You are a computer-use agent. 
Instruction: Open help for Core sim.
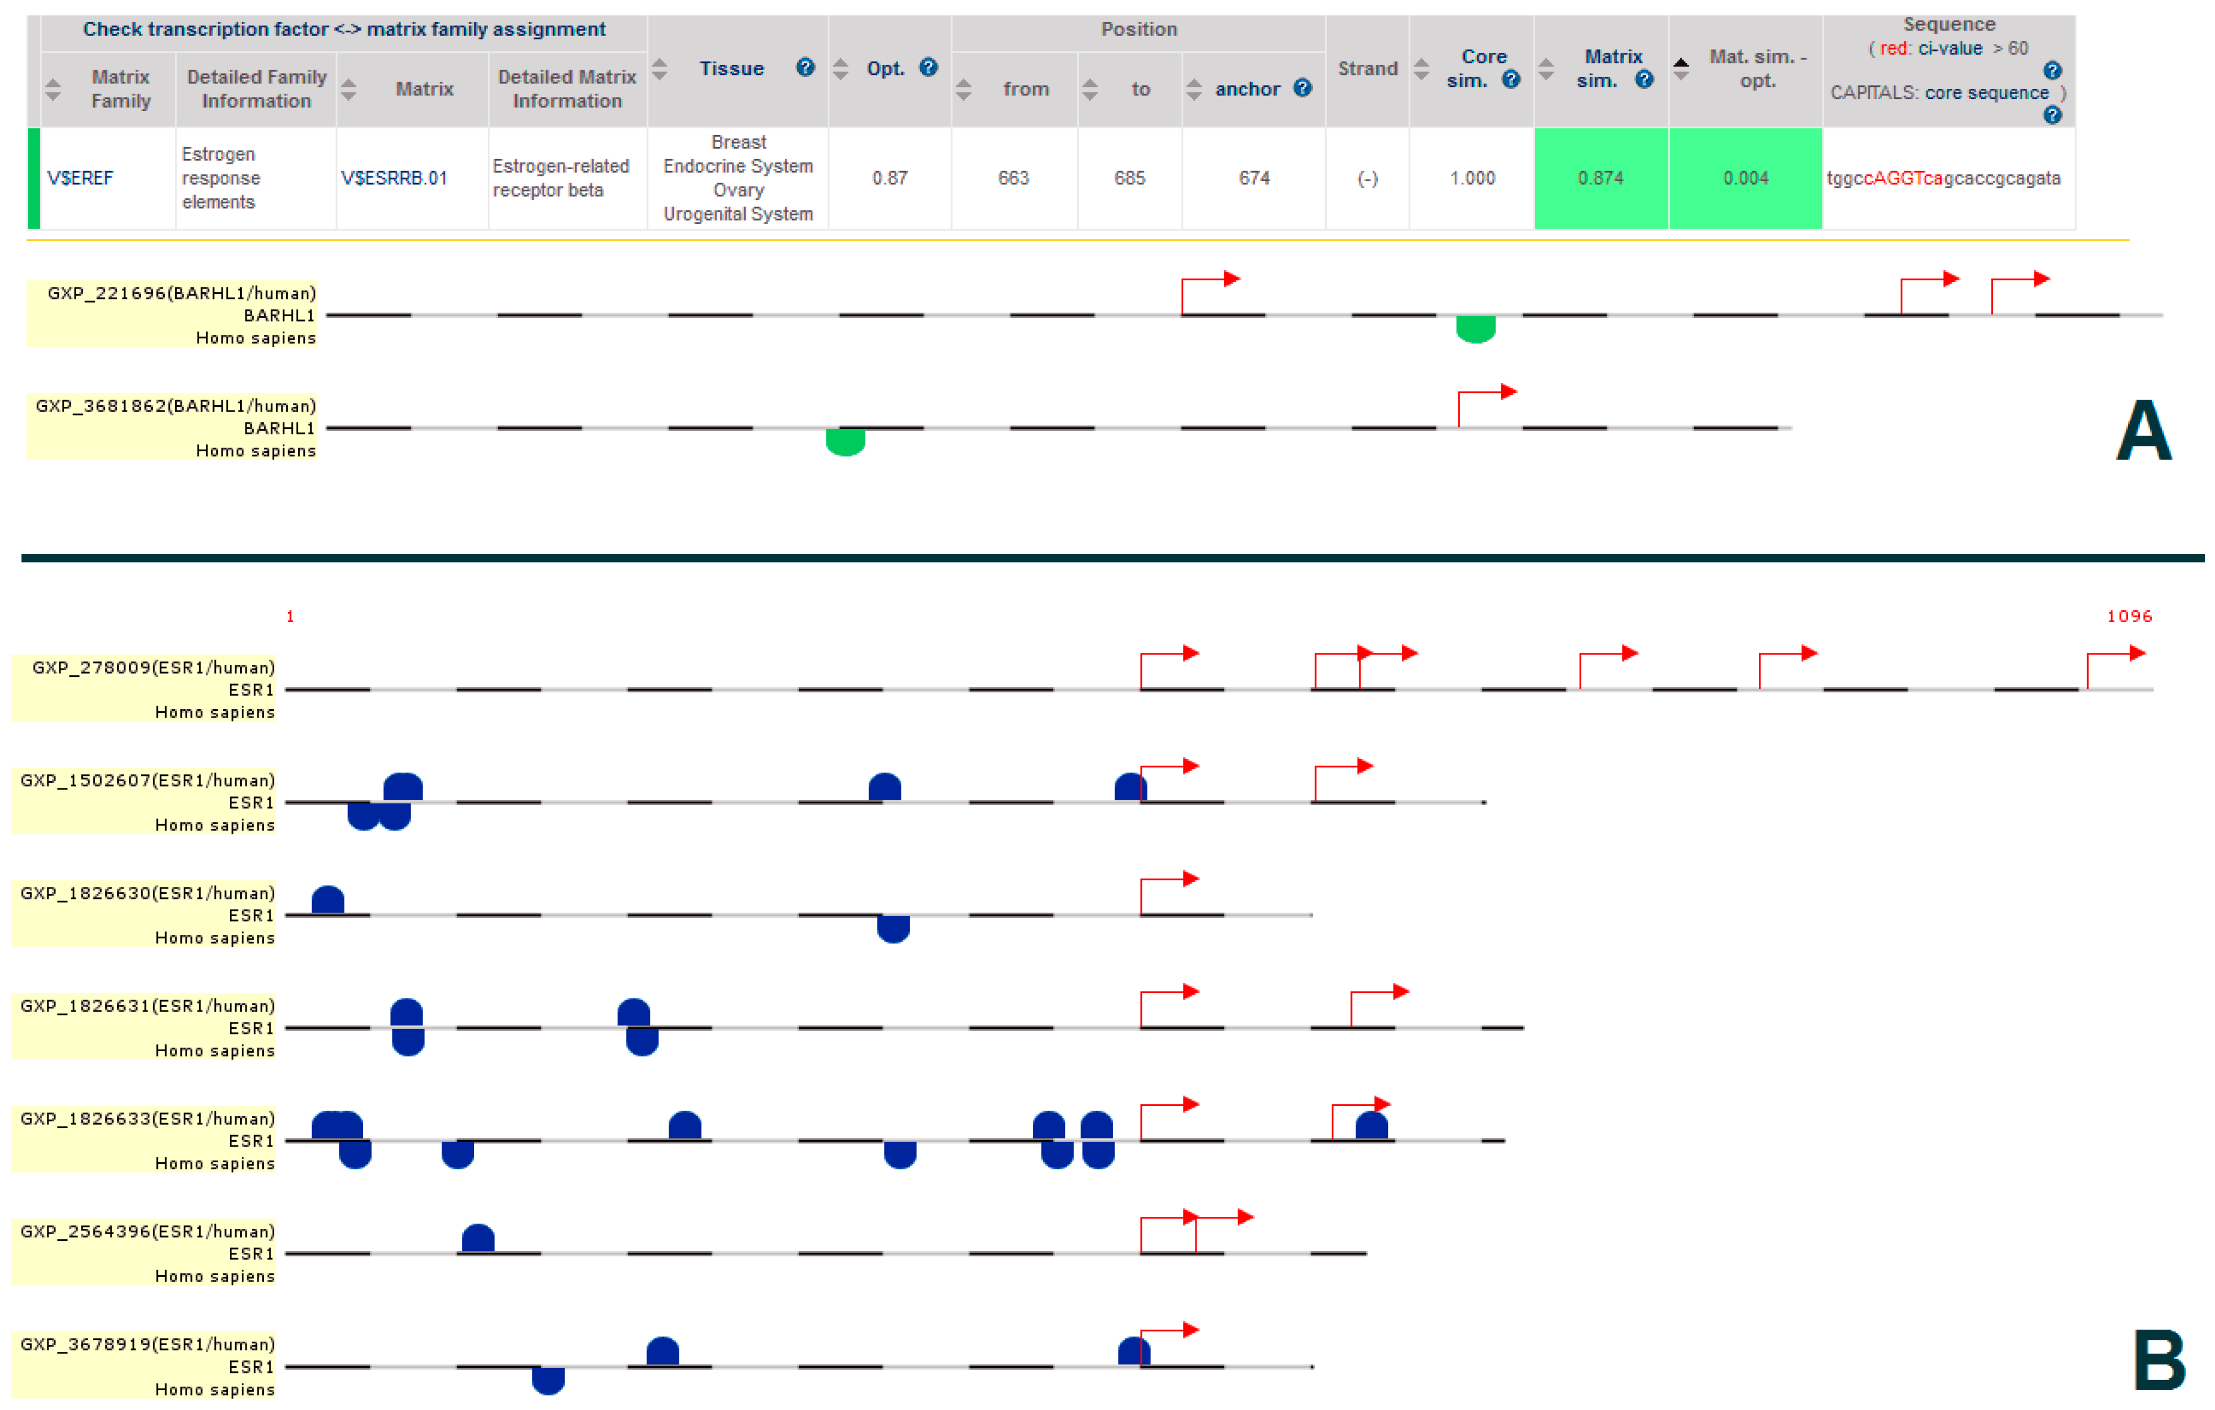pyautogui.click(x=1511, y=78)
